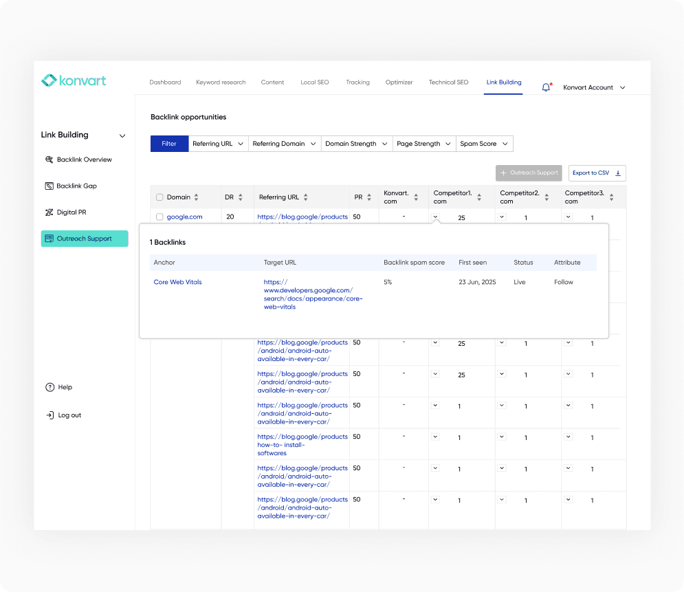The image size is (684, 592).
Task: Expand Competitor3 backlinks in google.com row
Action: [568, 217]
